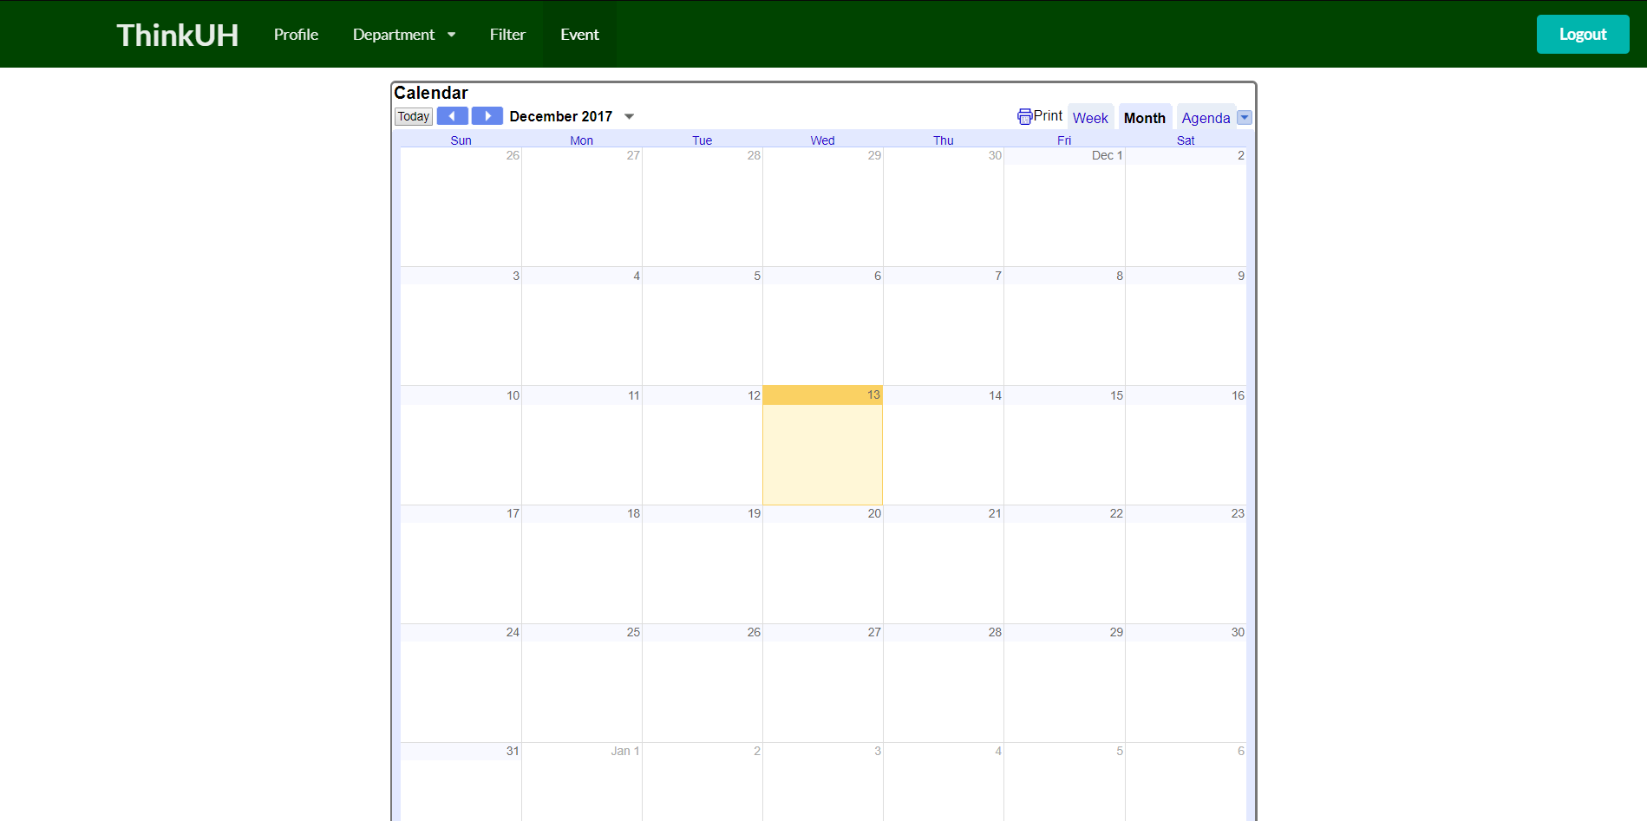Open dropdown arrow beside Agenda tab

click(1245, 118)
